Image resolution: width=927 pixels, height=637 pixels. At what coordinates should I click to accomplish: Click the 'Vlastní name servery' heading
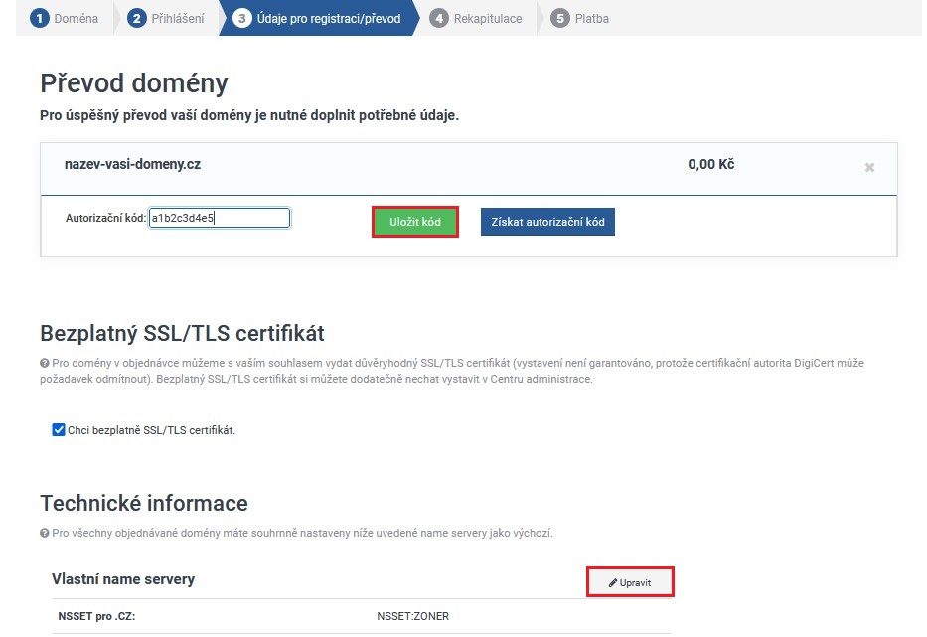[123, 579]
